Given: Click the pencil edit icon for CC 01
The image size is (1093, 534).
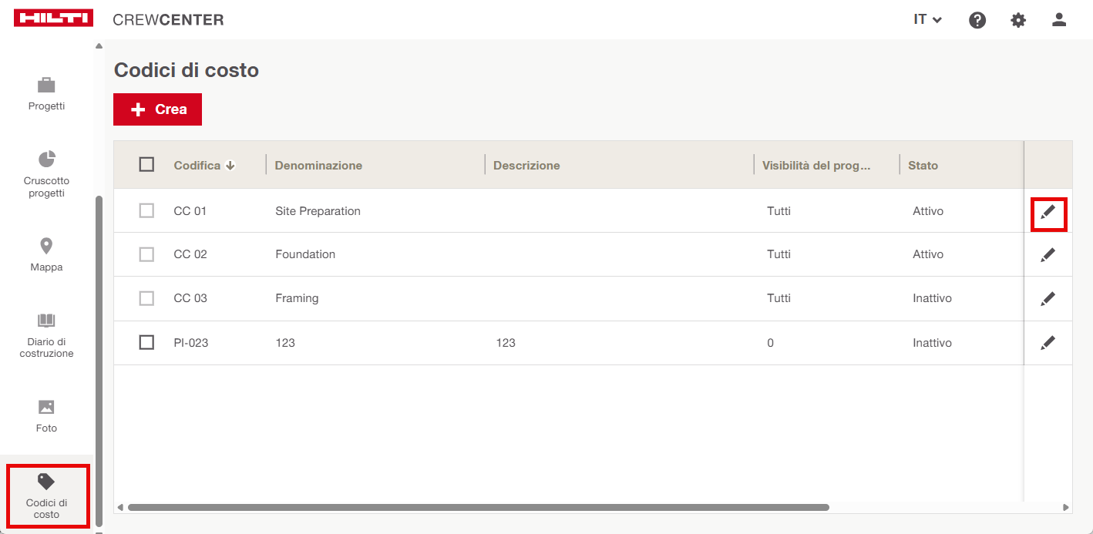Looking at the screenshot, I should (1048, 212).
